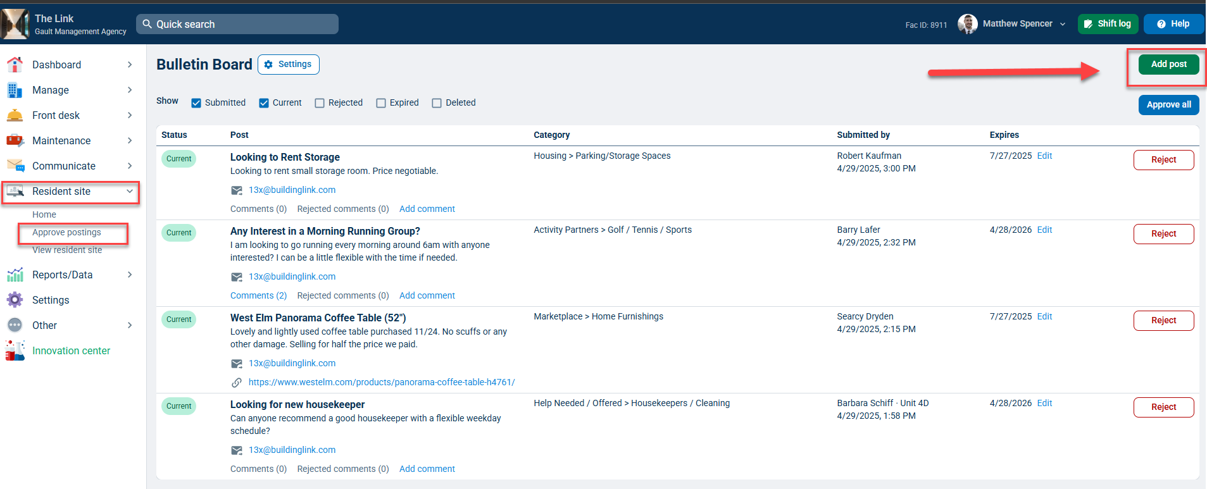Edit expiration for Morning Running Group post
This screenshot has height=489, width=1207.
coord(1044,230)
